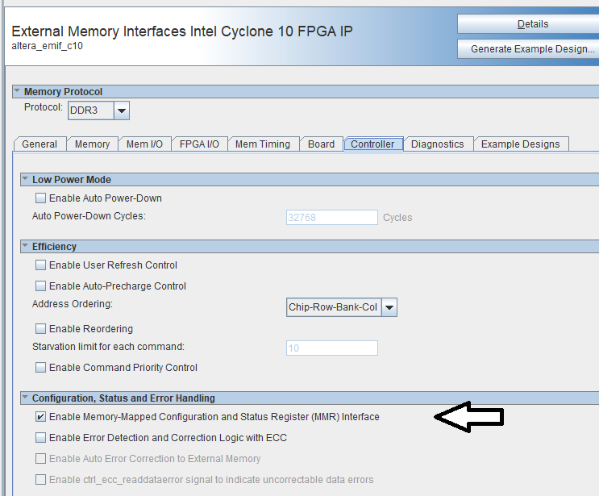Enable Auto-Precharge Control checkbox
Image resolution: width=599 pixels, height=496 pixels.
(x=40, y=286)
